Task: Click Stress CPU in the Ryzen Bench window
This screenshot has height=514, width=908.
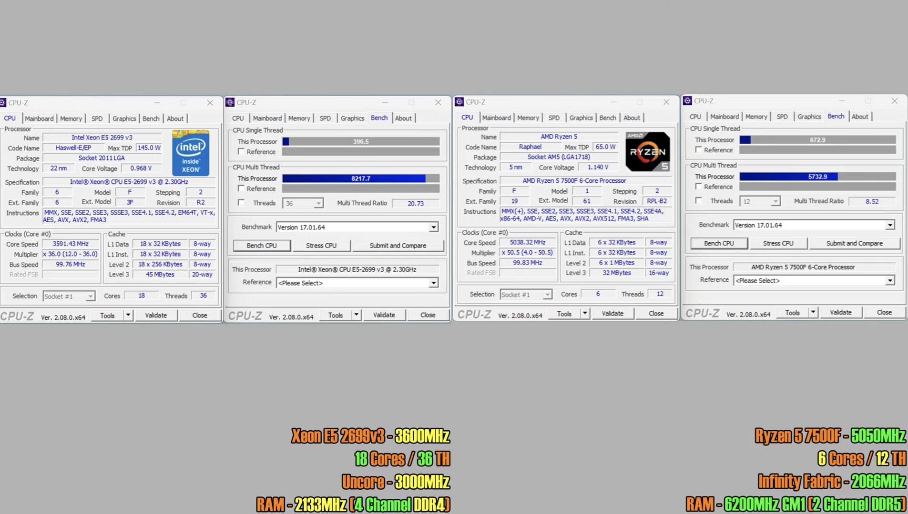Action: (x=778, y=243)
